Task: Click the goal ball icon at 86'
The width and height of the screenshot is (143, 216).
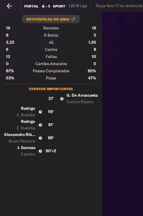Action: click(40, 138)
